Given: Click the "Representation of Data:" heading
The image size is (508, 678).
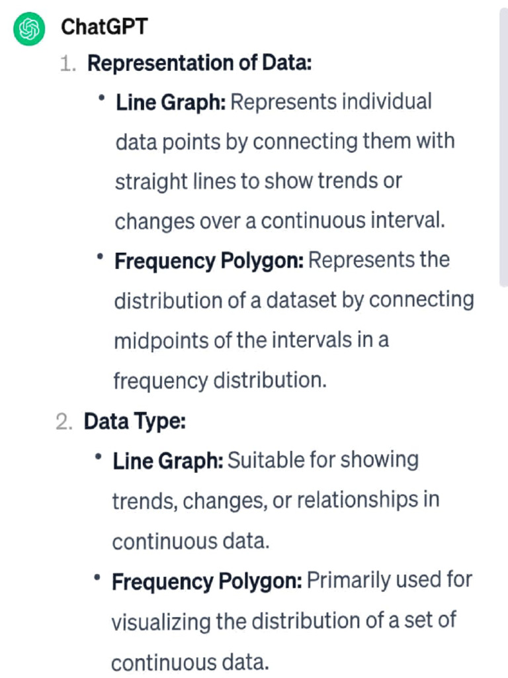Looking at the screenshot, I should (199, 64).
